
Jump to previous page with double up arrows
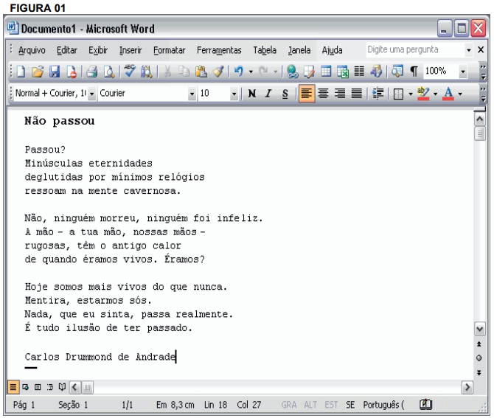coord(479,344)
